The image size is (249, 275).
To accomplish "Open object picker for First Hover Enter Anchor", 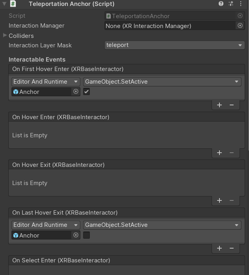I will (76, 92).
